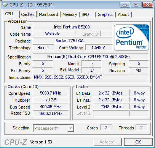The width and height of the screenshot is (155, 148).
Task: Click the Code Name value 'Wolfdale'
Action: pyautogui.click(x=54, y=34)
